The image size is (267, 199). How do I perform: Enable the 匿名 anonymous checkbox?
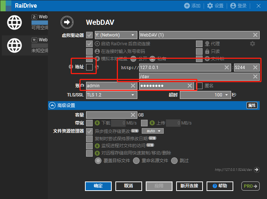click(x=200, y=86)
